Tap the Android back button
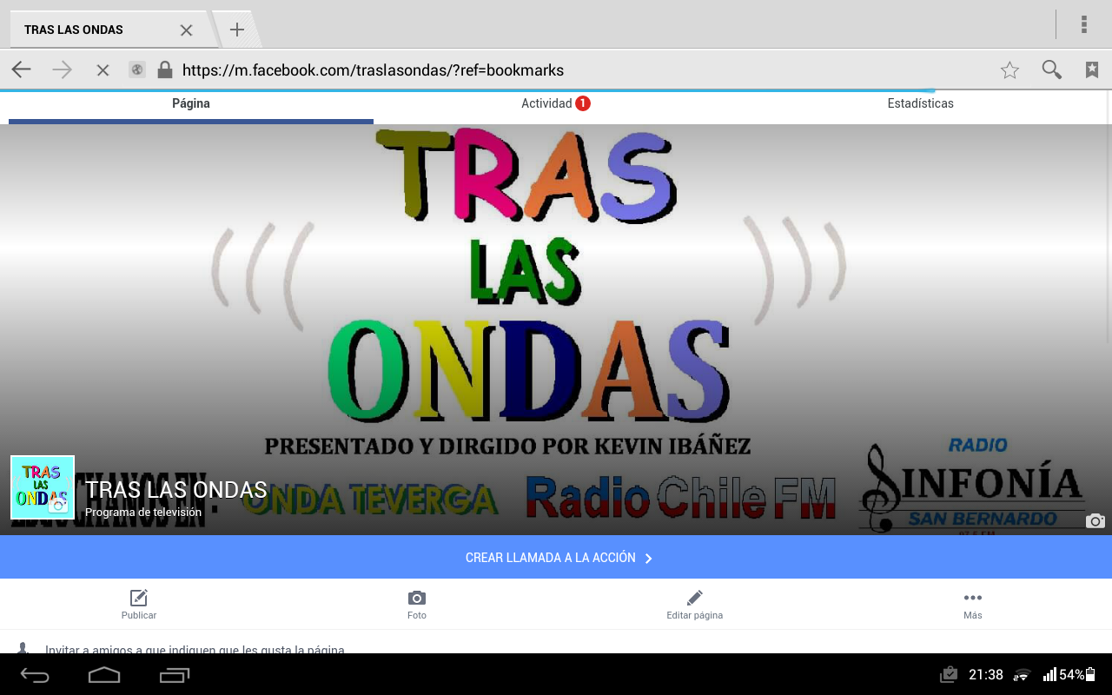 [35, 675]
